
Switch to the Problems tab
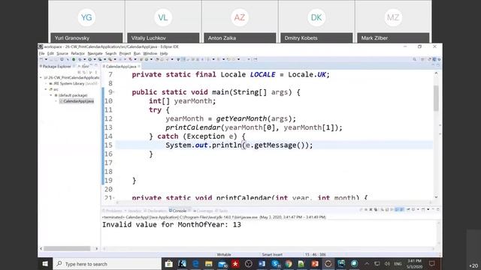point(112,211)
